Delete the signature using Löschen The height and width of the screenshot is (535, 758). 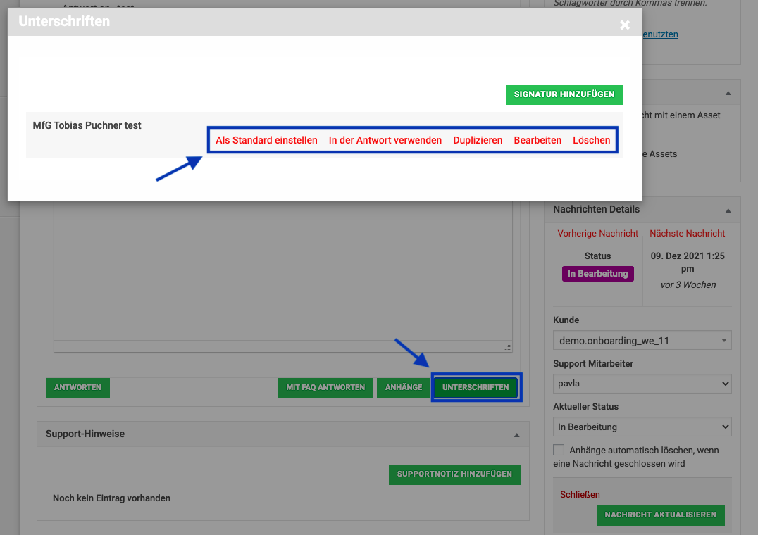591,140
